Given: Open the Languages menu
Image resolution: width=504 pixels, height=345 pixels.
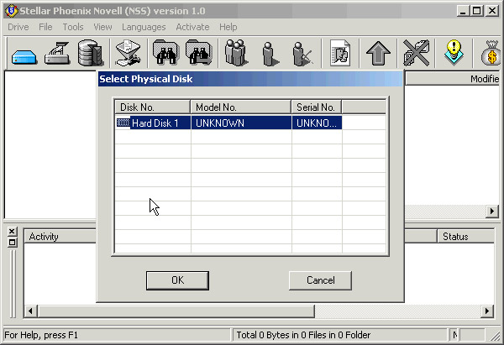Looking at the screenshot, I should 144,27.
